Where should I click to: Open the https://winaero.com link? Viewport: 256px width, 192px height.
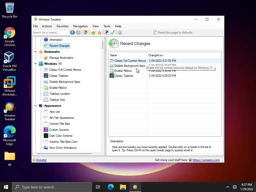206,160
